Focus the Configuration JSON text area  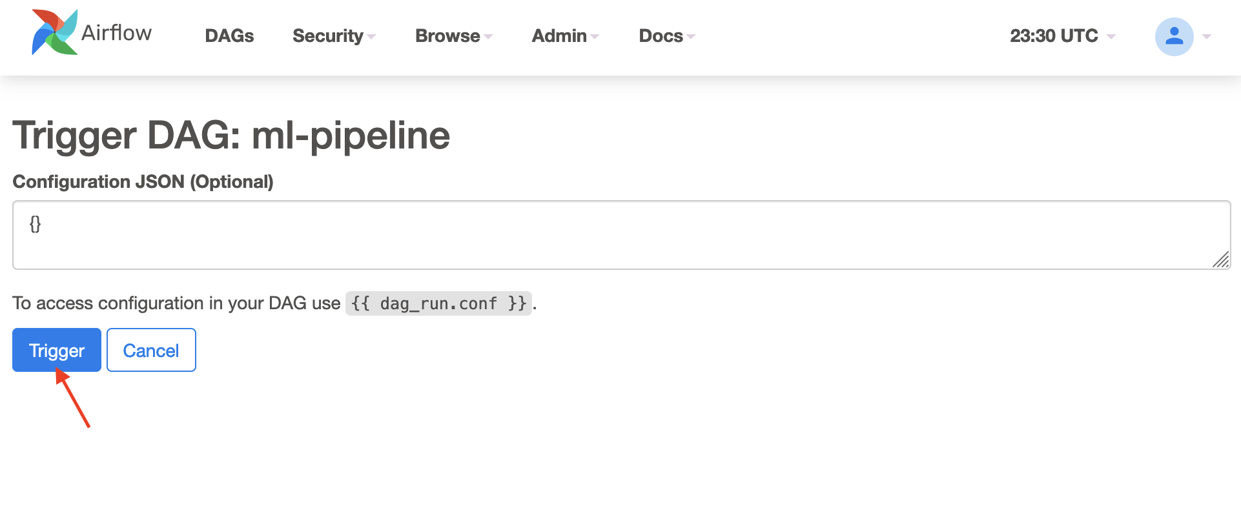(621, 235)
